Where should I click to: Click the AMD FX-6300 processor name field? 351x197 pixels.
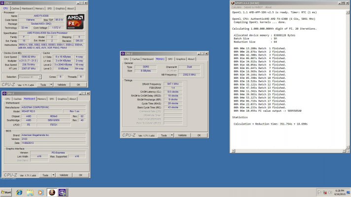41,16
